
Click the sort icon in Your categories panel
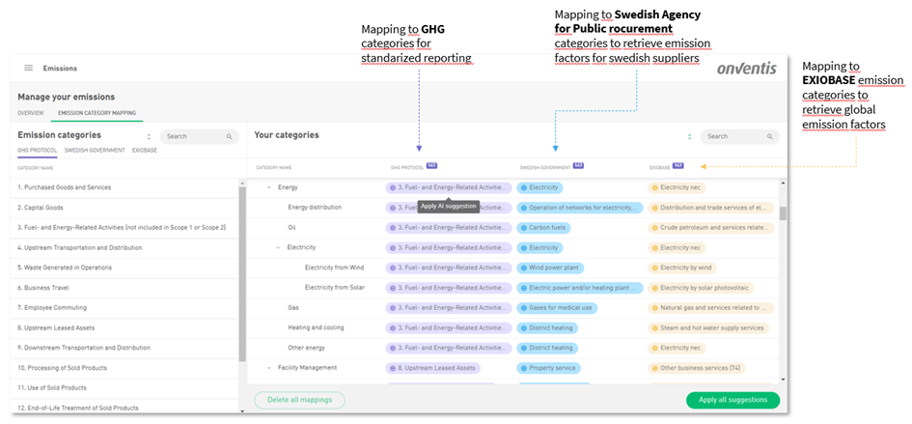[x=689, y=137]
